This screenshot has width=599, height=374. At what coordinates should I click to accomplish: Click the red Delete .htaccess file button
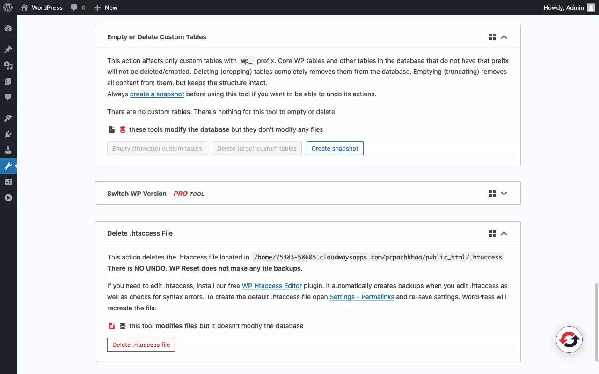(141, 345)
